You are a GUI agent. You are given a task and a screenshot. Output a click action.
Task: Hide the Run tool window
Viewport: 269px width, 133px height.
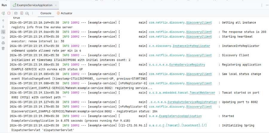267,5
